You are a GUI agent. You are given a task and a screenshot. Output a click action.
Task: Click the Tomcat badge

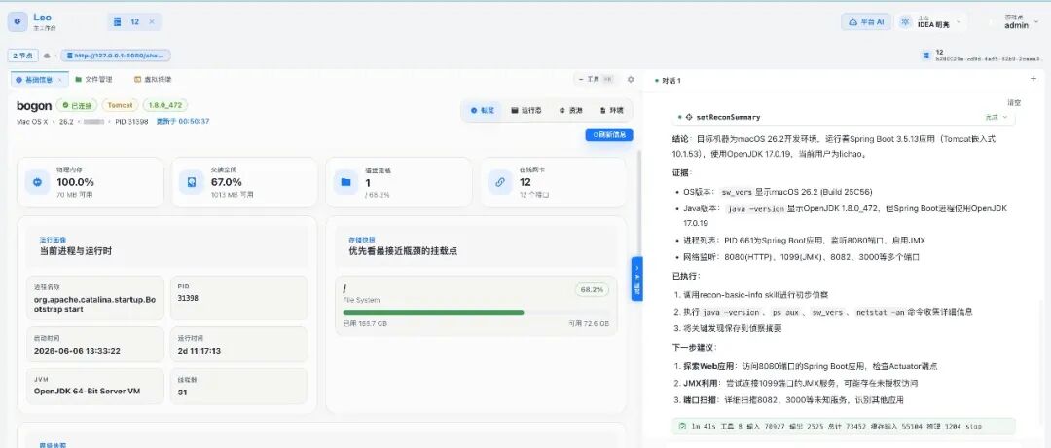(121, 105)
